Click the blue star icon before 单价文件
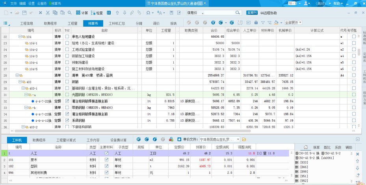Screen dimensions: 366x185 pyautogui.click(x=179, y=139)
